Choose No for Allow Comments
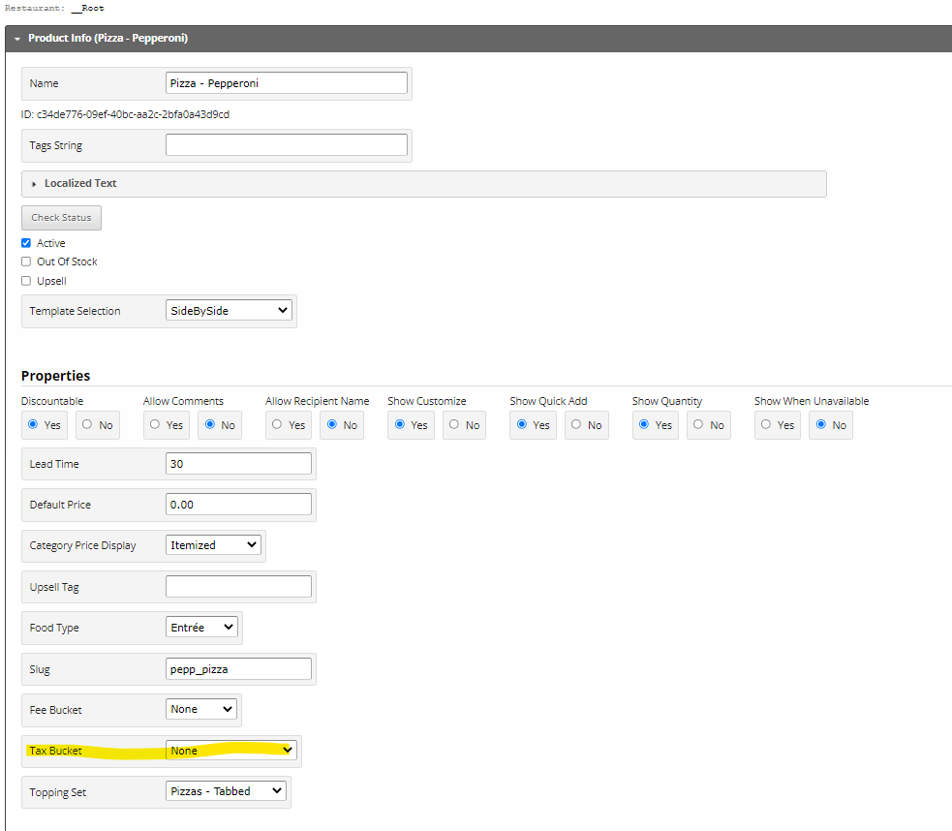 (210, 424)
